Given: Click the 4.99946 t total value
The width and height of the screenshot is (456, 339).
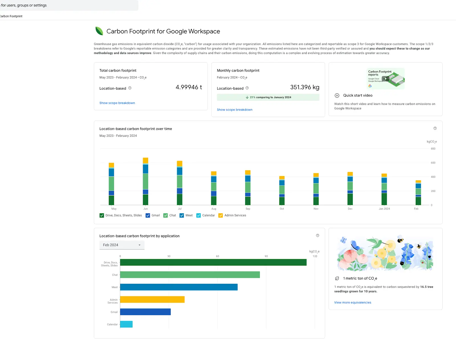Looking at the screenshot, I should pos(189,87).
